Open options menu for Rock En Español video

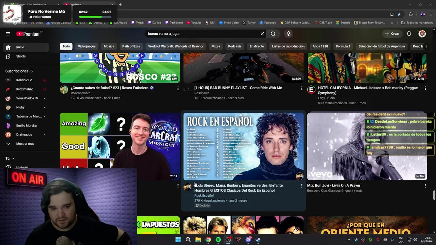point(301,186)
